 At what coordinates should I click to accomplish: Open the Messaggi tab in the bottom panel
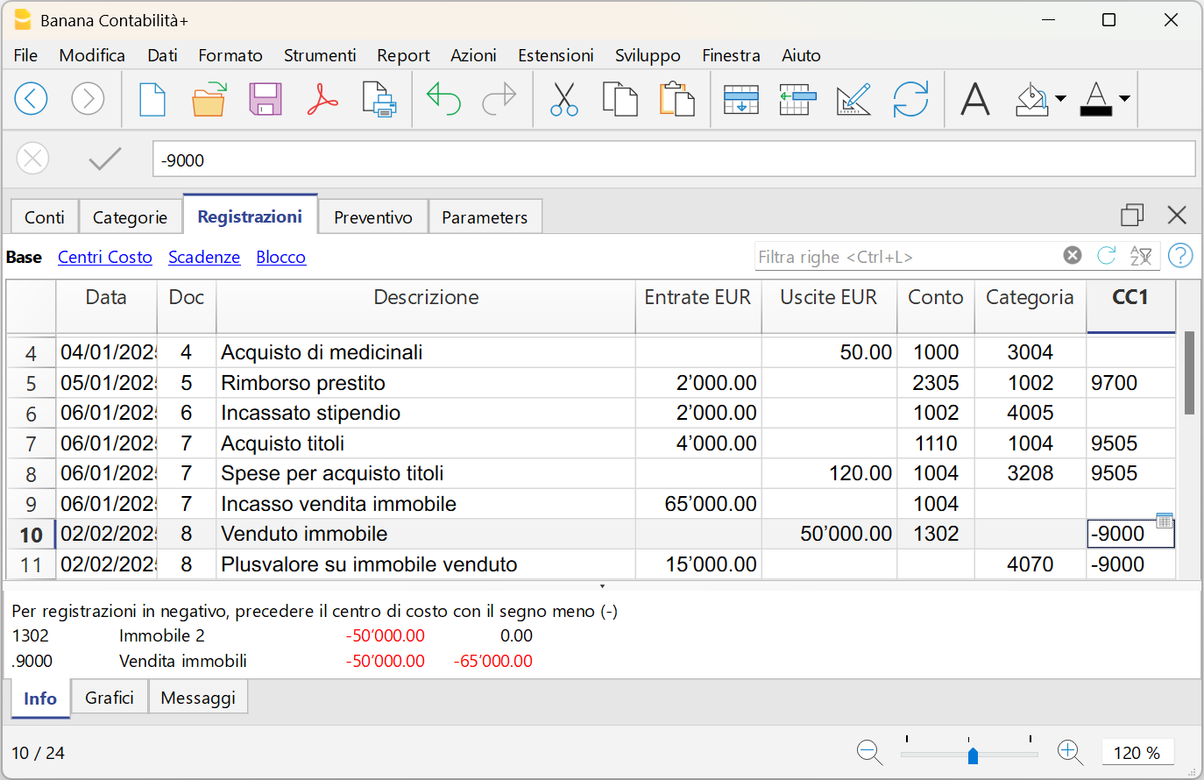[198, 698]
